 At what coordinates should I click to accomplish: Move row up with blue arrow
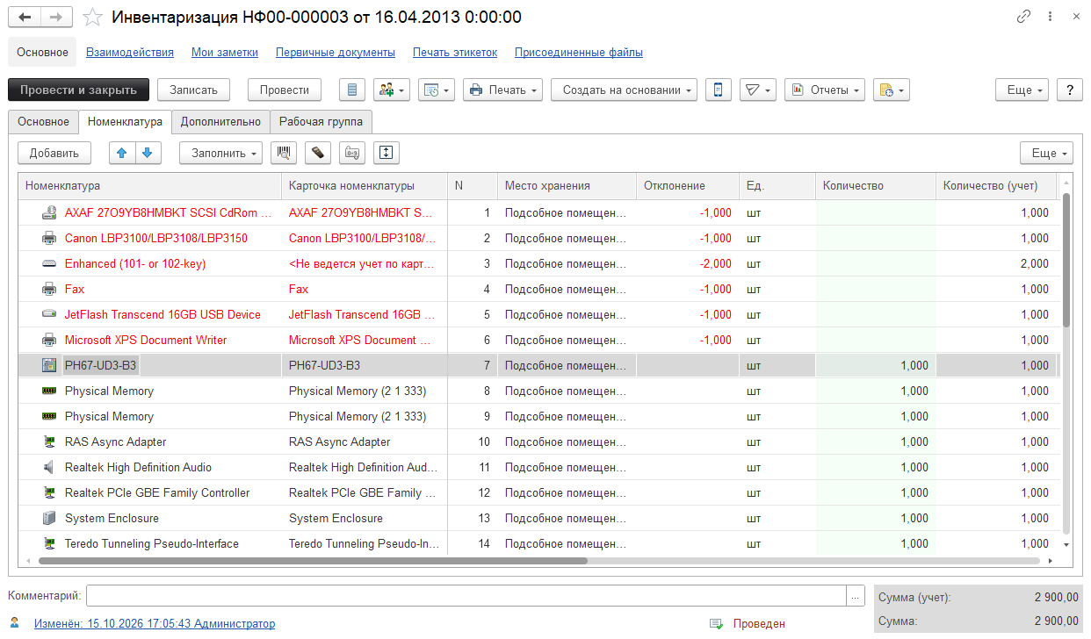tap(122, 153)
